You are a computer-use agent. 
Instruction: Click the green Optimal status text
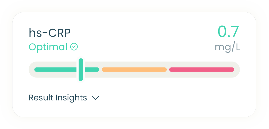(48, 47)
